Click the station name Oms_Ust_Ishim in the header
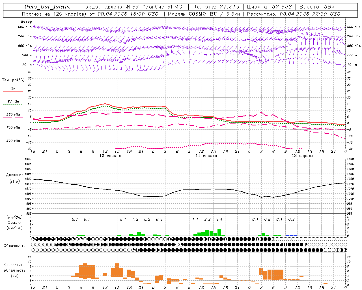The height and width of the screenshot is (290, 362). point(47,7)
